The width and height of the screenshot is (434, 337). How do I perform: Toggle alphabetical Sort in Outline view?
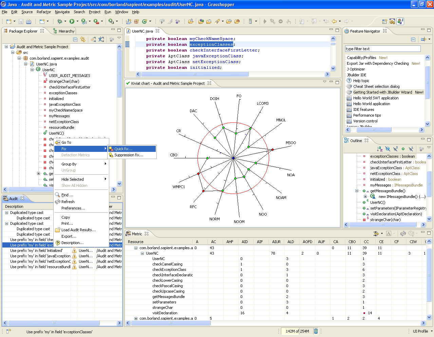[380, 149]
